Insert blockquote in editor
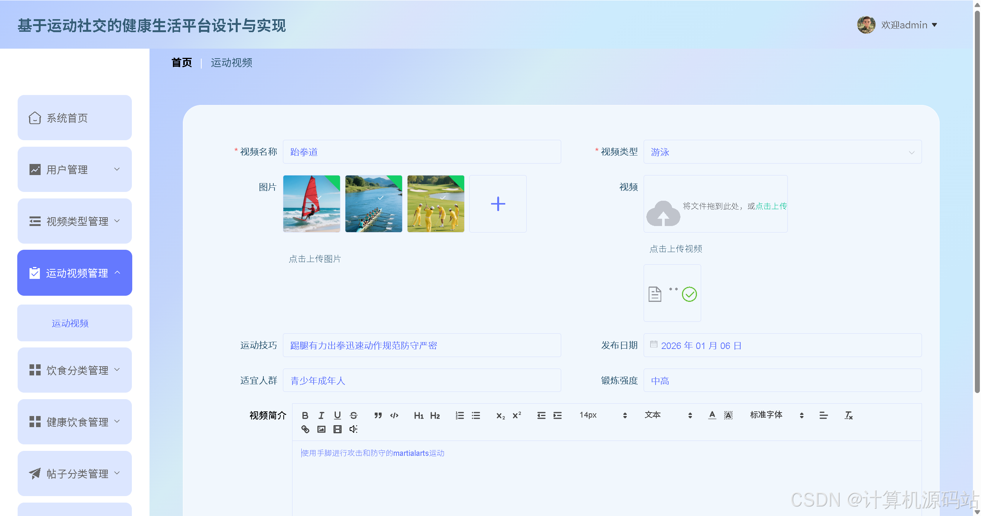This screenshot has width=981, height=516. [378, 415]
